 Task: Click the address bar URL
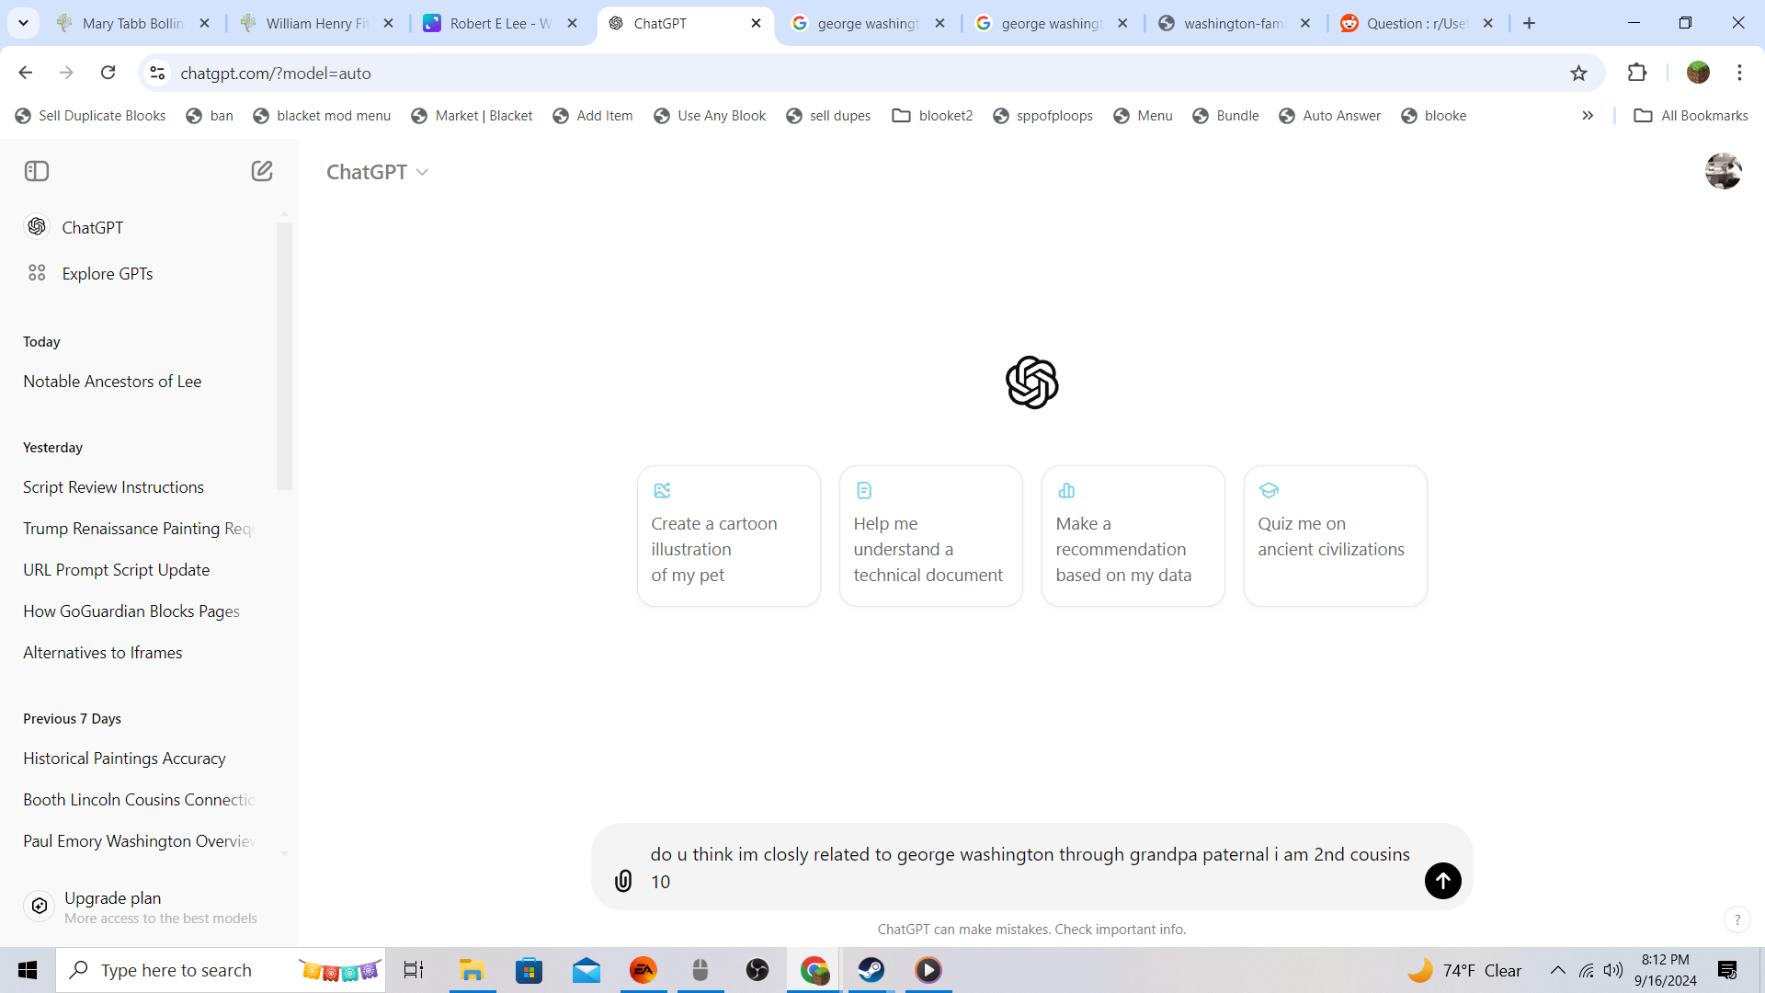coord(276,74)
